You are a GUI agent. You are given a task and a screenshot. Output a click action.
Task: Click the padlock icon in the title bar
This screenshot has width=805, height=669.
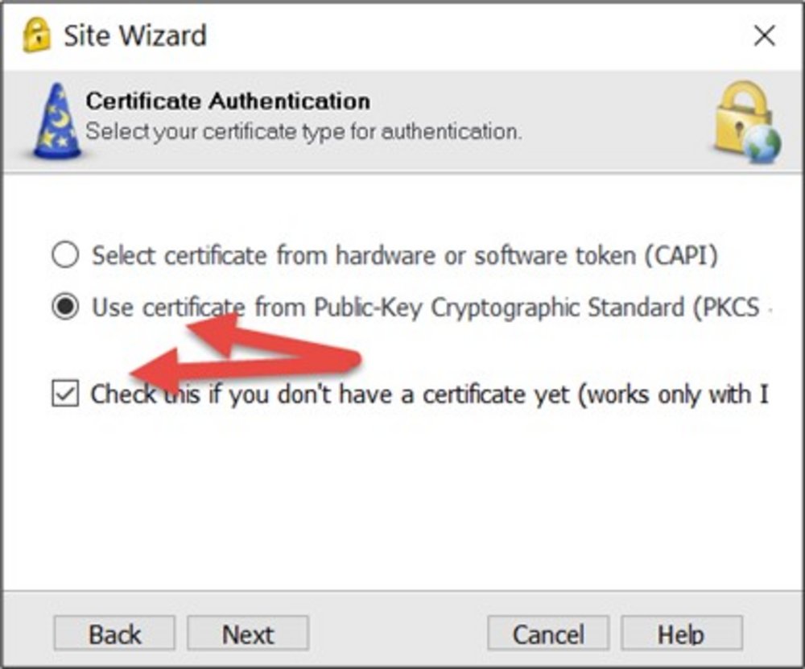click(35, 35)
